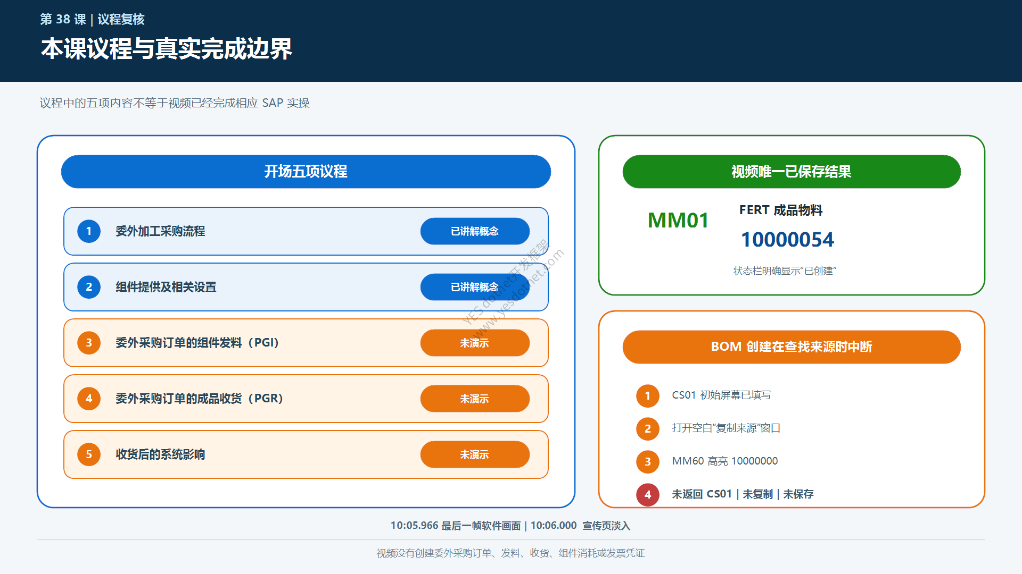Click the slide title 本课议程与真实完成边界
Image resolution: width=1022 pixels, height=574 pixels.
(x=167, y=49)
